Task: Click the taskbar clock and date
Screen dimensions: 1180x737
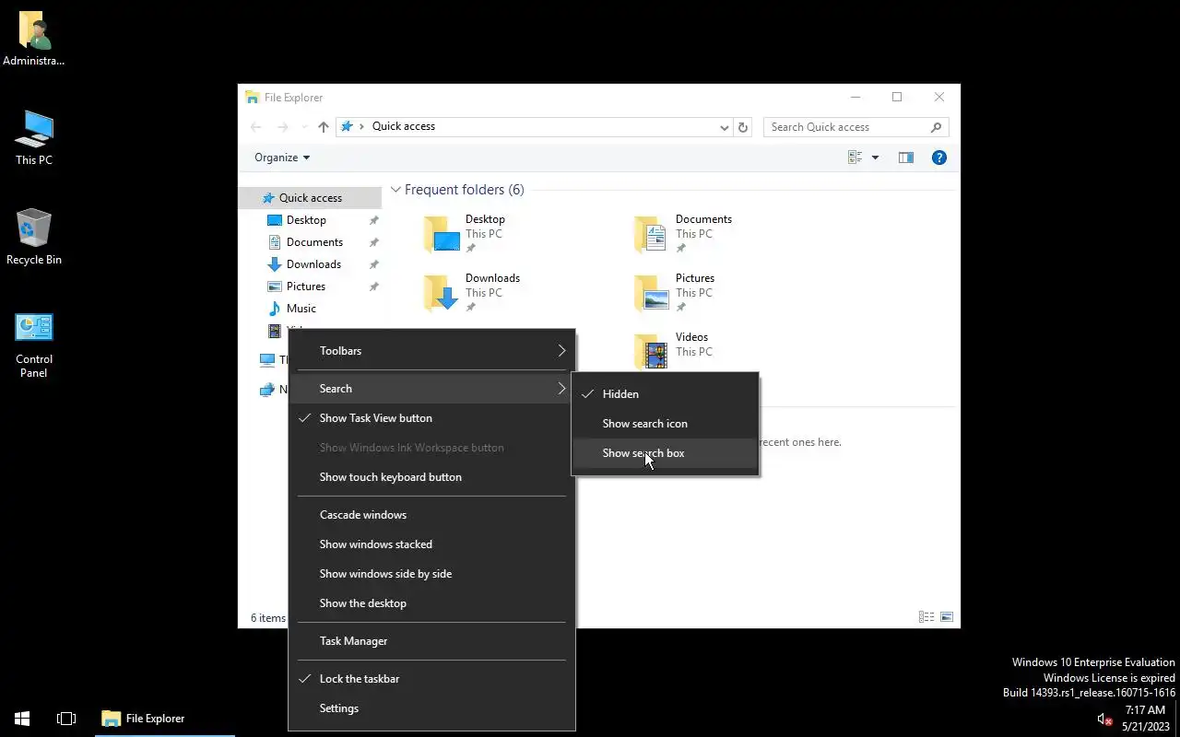Action: coord(1146,719)
